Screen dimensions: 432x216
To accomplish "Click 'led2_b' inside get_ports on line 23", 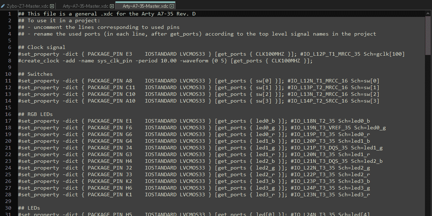I will click(x=265, y=161).
